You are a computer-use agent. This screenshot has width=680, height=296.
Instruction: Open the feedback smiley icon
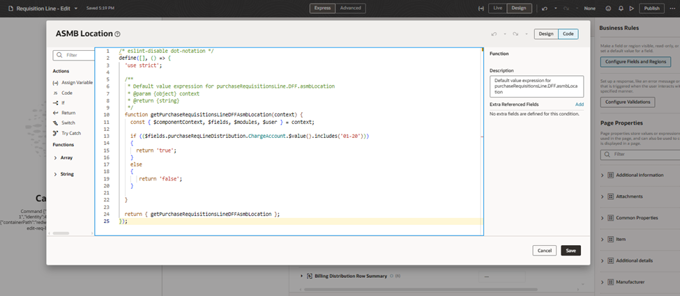click(x=608, y=8)
